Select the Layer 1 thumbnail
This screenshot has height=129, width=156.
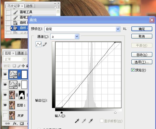(x=12, y=105)
